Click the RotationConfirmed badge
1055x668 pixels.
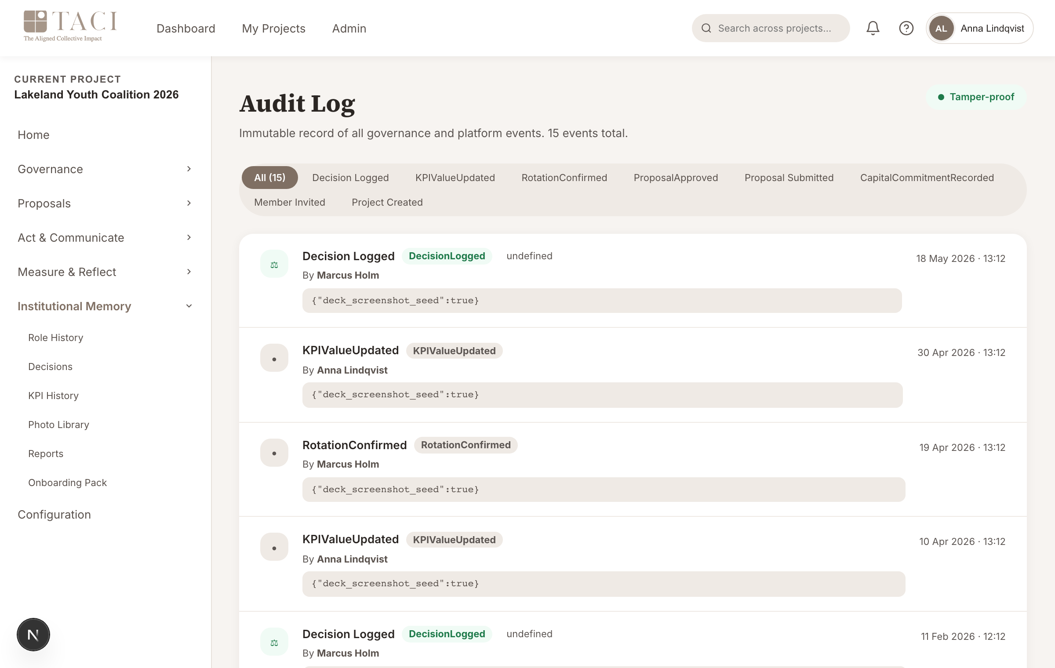(x=466, y=445)
